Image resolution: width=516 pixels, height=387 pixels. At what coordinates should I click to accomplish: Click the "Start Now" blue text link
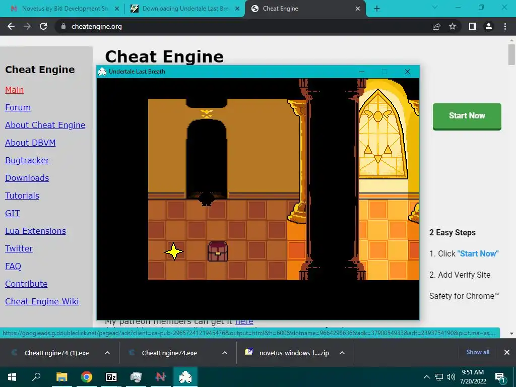click(x=478, y=254)
